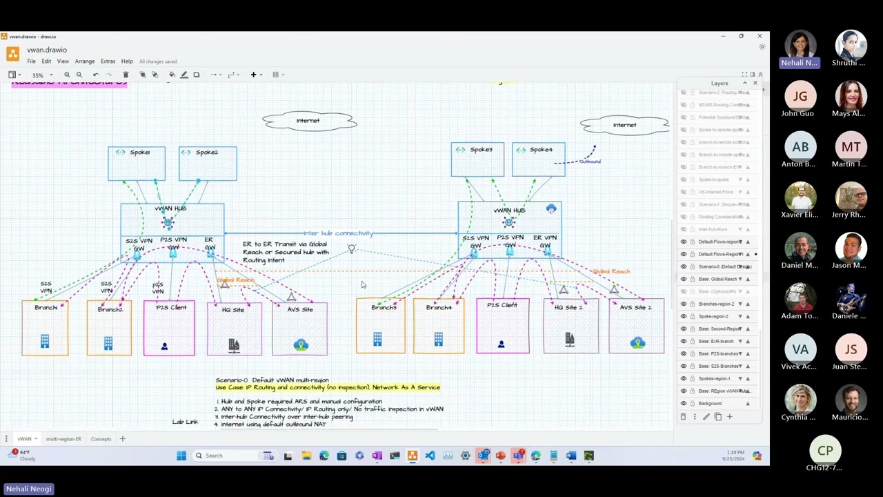Click the Redo arrow in toolbar

(108, 75)
